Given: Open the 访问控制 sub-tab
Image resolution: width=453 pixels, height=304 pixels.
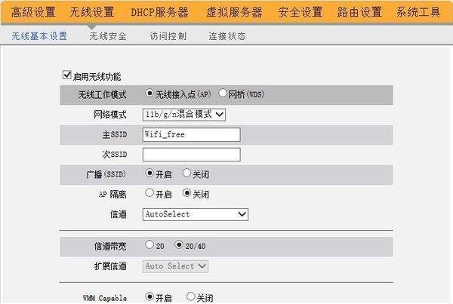Looking at the screenshot, I should (168, 36).
